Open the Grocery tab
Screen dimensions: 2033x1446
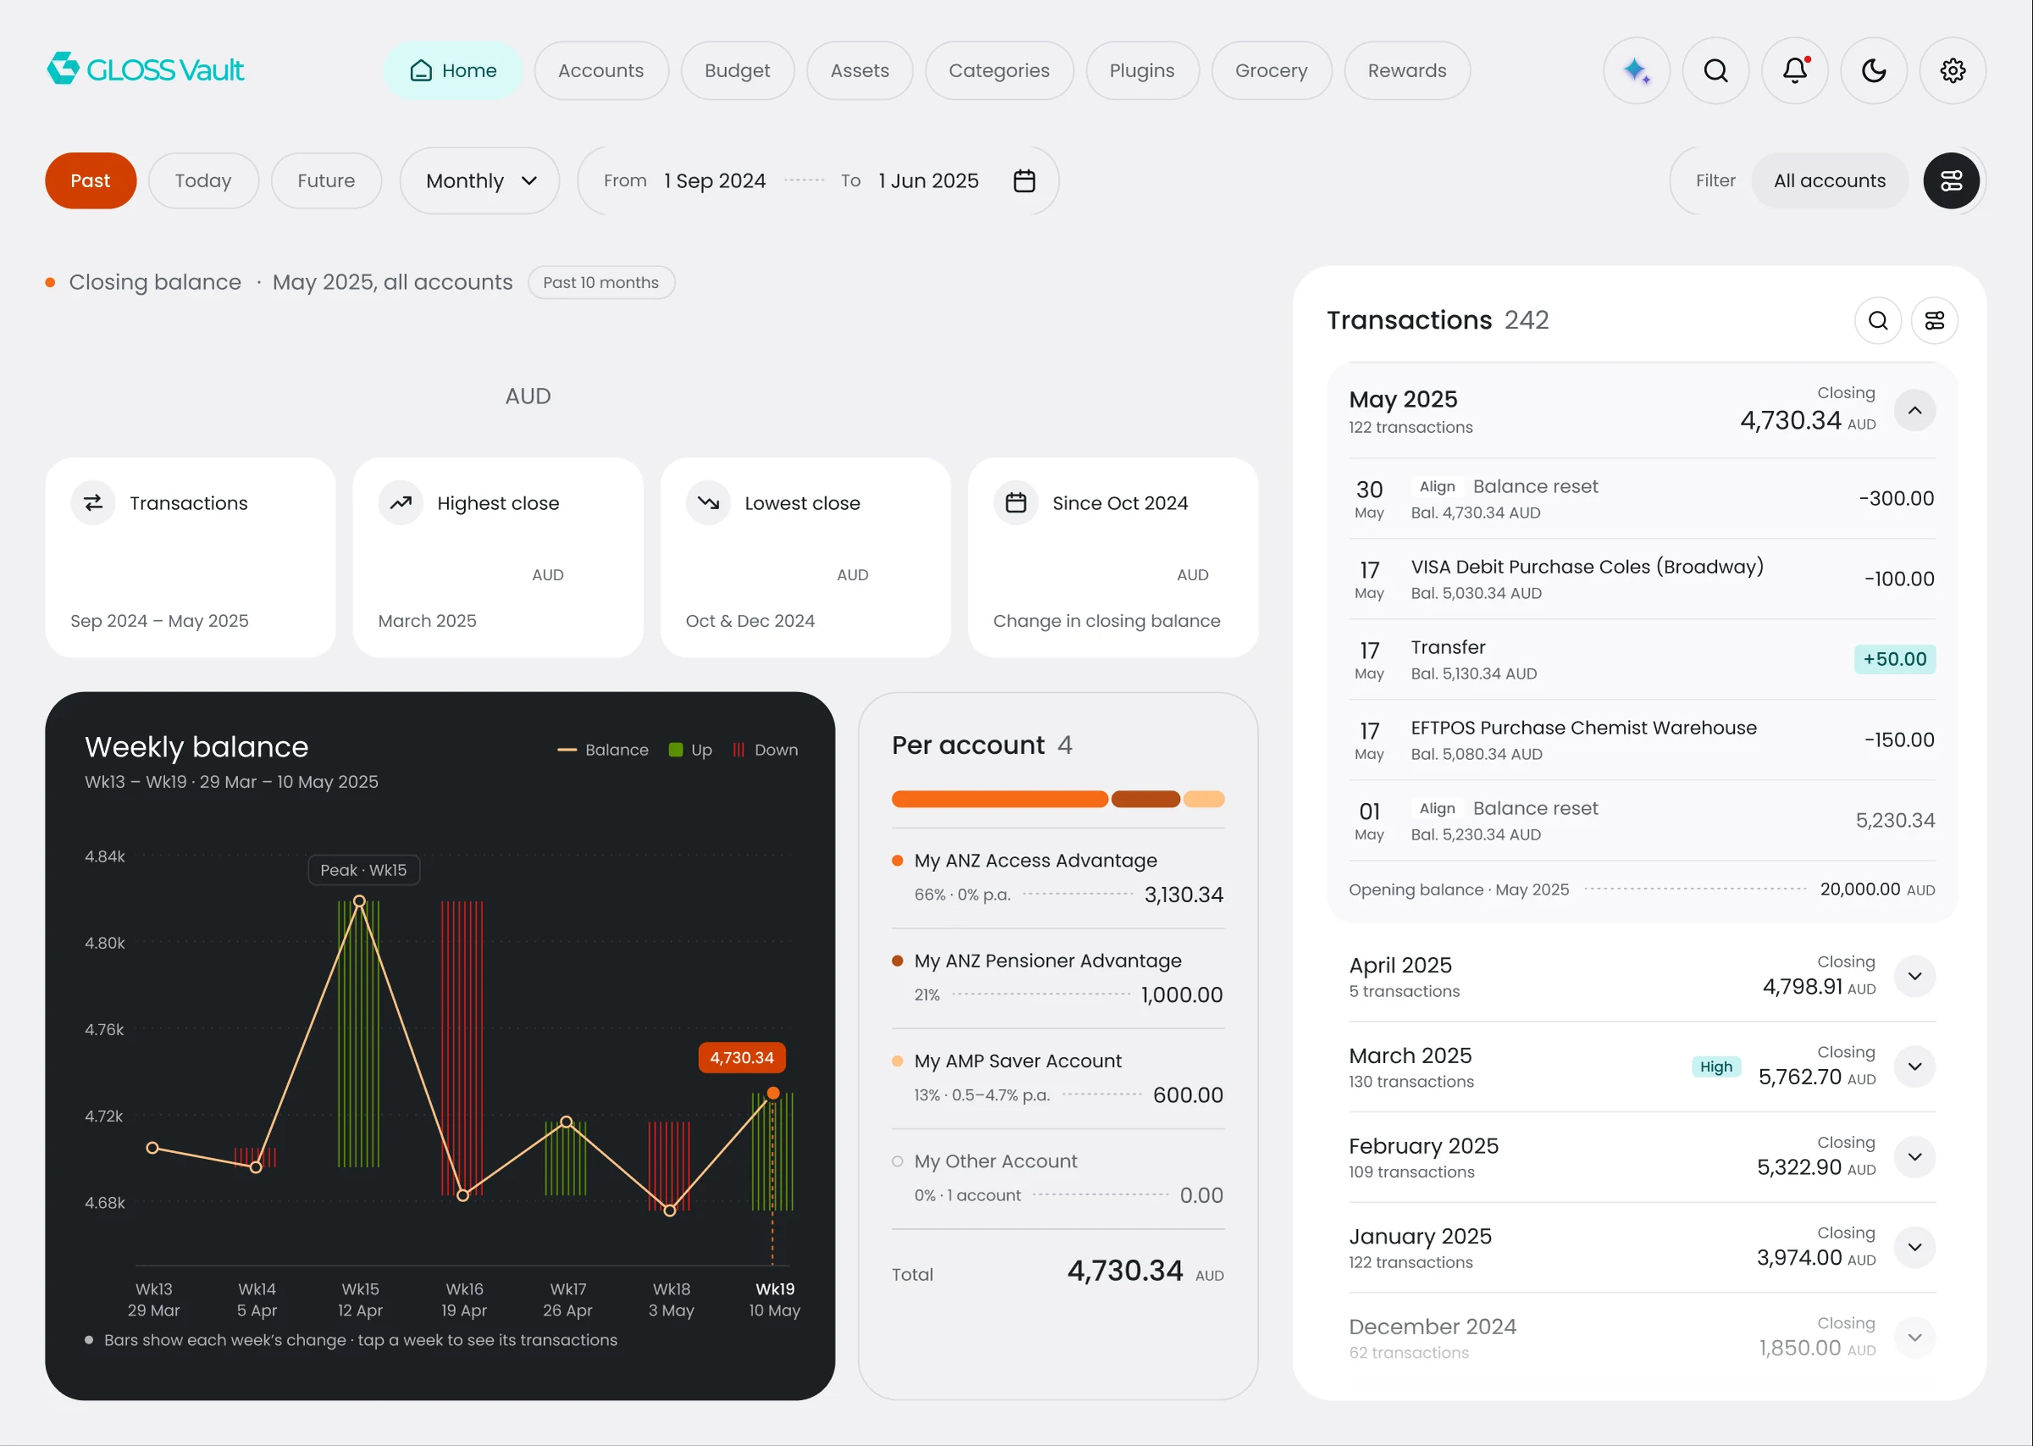pos(1271,70)
